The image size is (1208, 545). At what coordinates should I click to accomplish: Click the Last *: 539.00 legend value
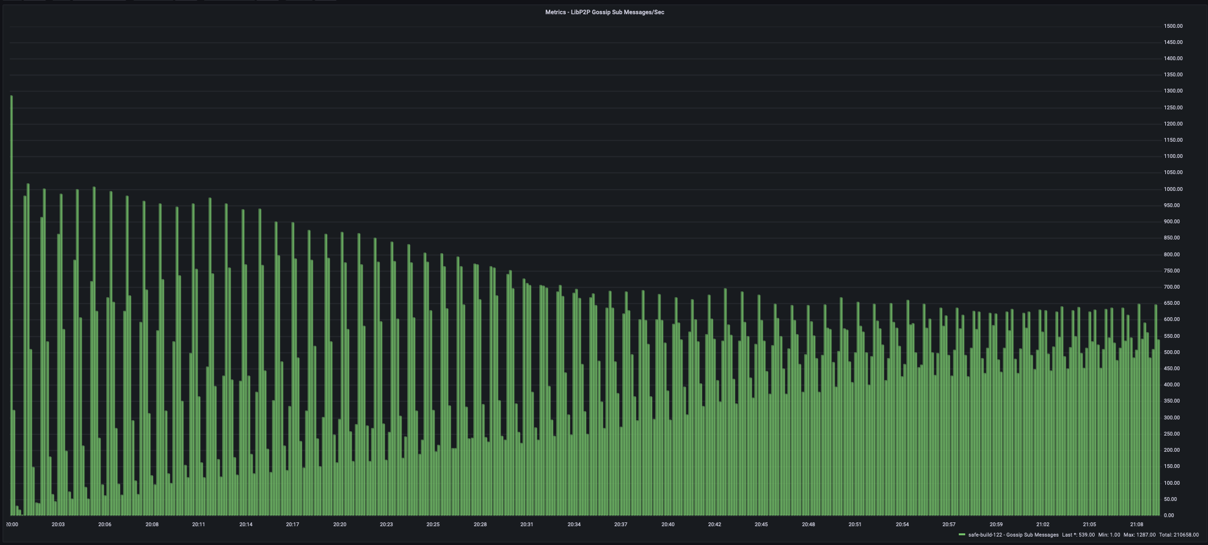1079,535
